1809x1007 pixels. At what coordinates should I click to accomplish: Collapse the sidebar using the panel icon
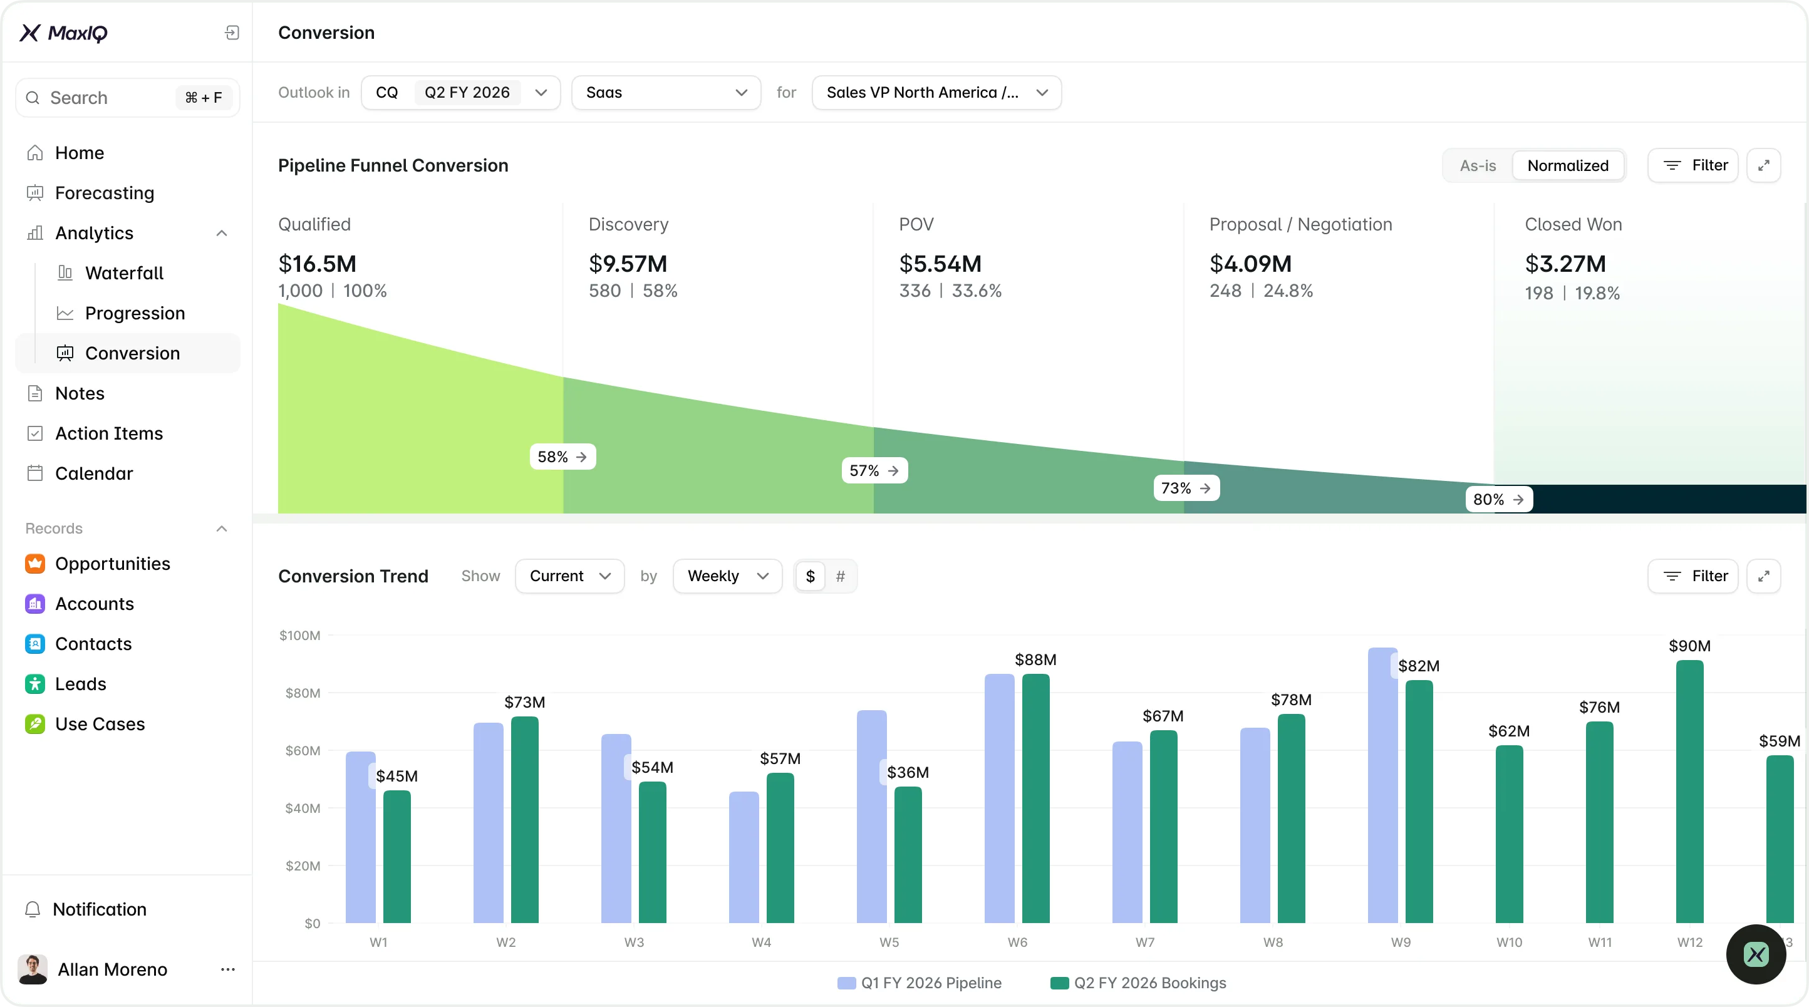click(232, 33)
